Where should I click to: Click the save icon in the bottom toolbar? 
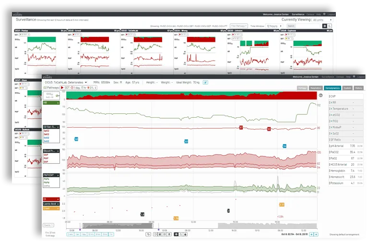[x=160, y=234]
